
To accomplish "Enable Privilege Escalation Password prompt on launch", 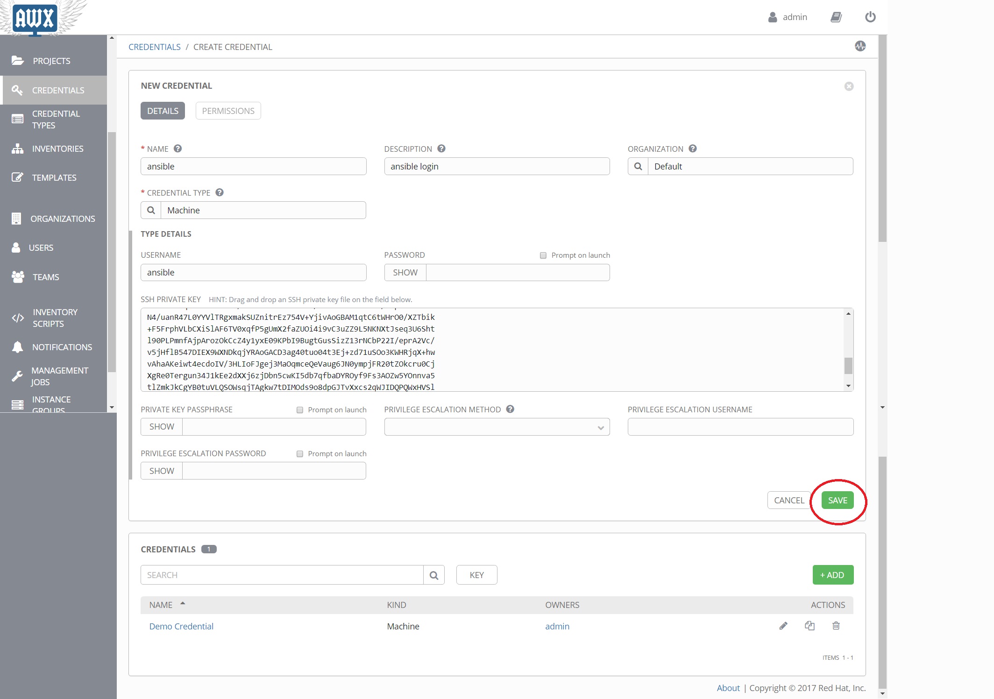I will [300, 454].
